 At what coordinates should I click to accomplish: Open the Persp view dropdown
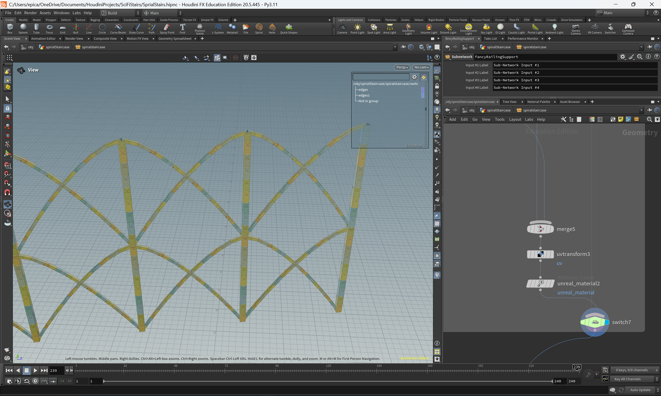click(402, 67)
